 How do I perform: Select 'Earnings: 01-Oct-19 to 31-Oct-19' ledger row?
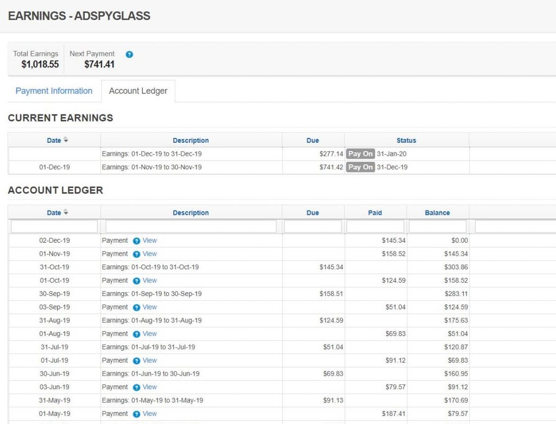(282, 267)
